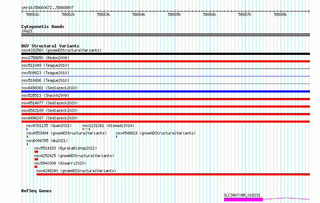Open variant nsv509623 (Teague2010)

45,73
